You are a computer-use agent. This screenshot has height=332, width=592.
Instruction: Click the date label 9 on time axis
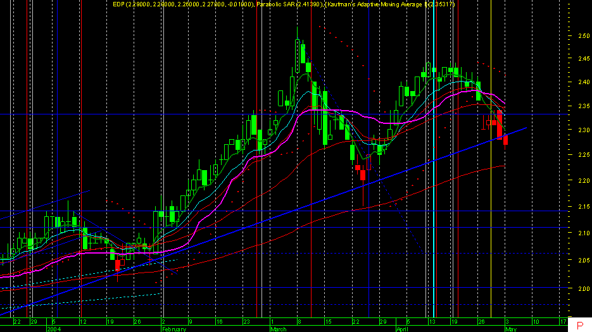pyautogui.click(x=191, y=322)
